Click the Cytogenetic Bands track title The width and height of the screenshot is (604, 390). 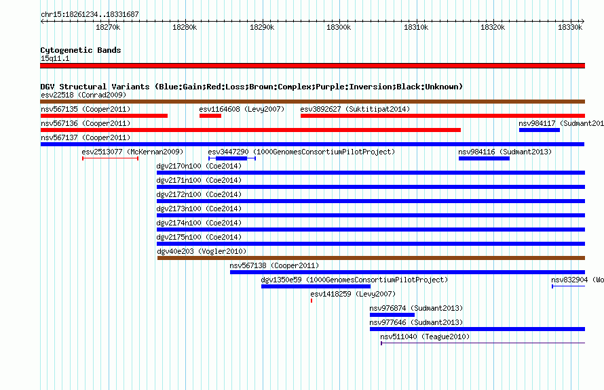pyautogui.click(x=81, y=50)
